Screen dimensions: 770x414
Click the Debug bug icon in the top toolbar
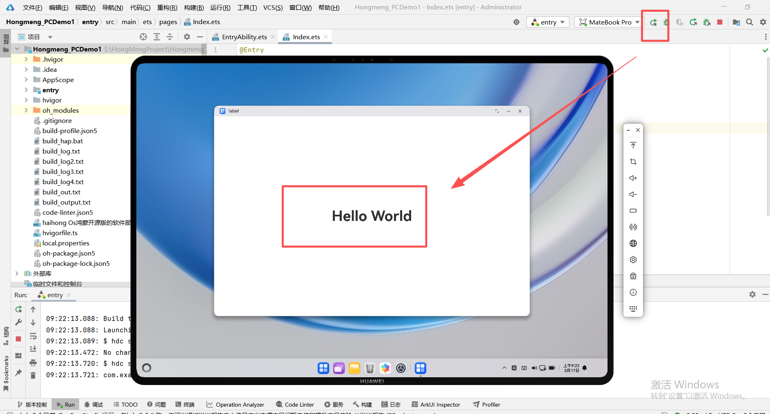click(666, 22)
